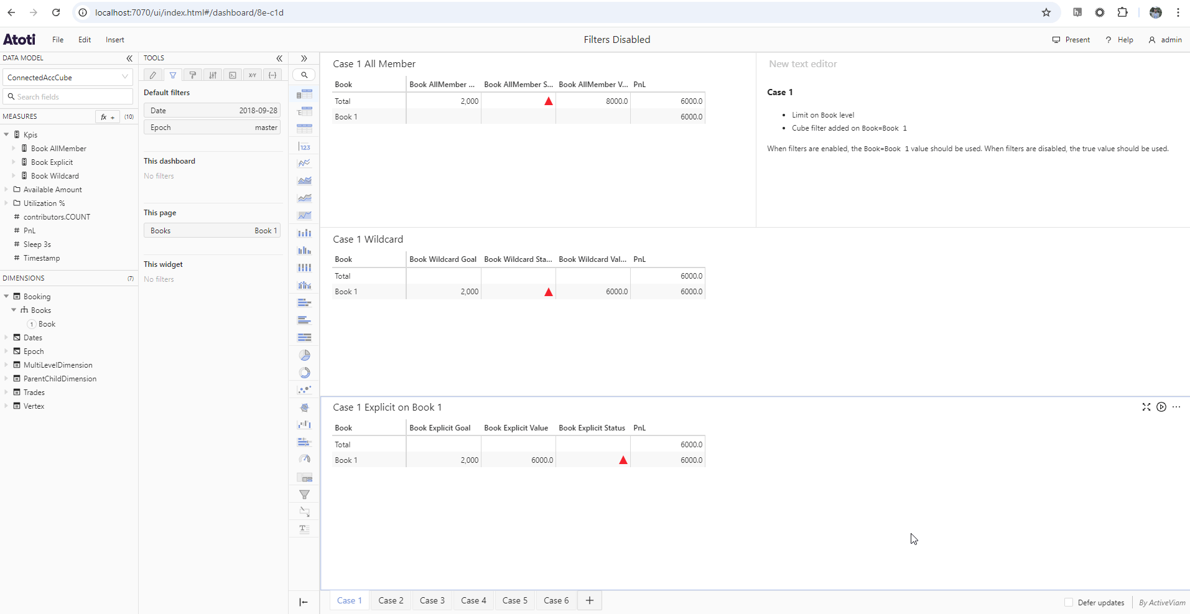Open the content editor pencil tab
The height and width of the screenshot is (614, 1190).
153,75
